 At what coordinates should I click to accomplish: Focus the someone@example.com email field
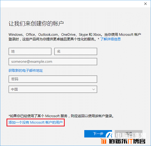point(53,62)
